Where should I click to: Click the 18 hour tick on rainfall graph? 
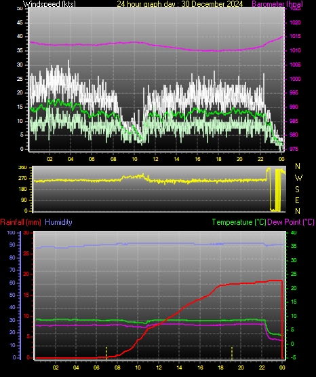221,367
